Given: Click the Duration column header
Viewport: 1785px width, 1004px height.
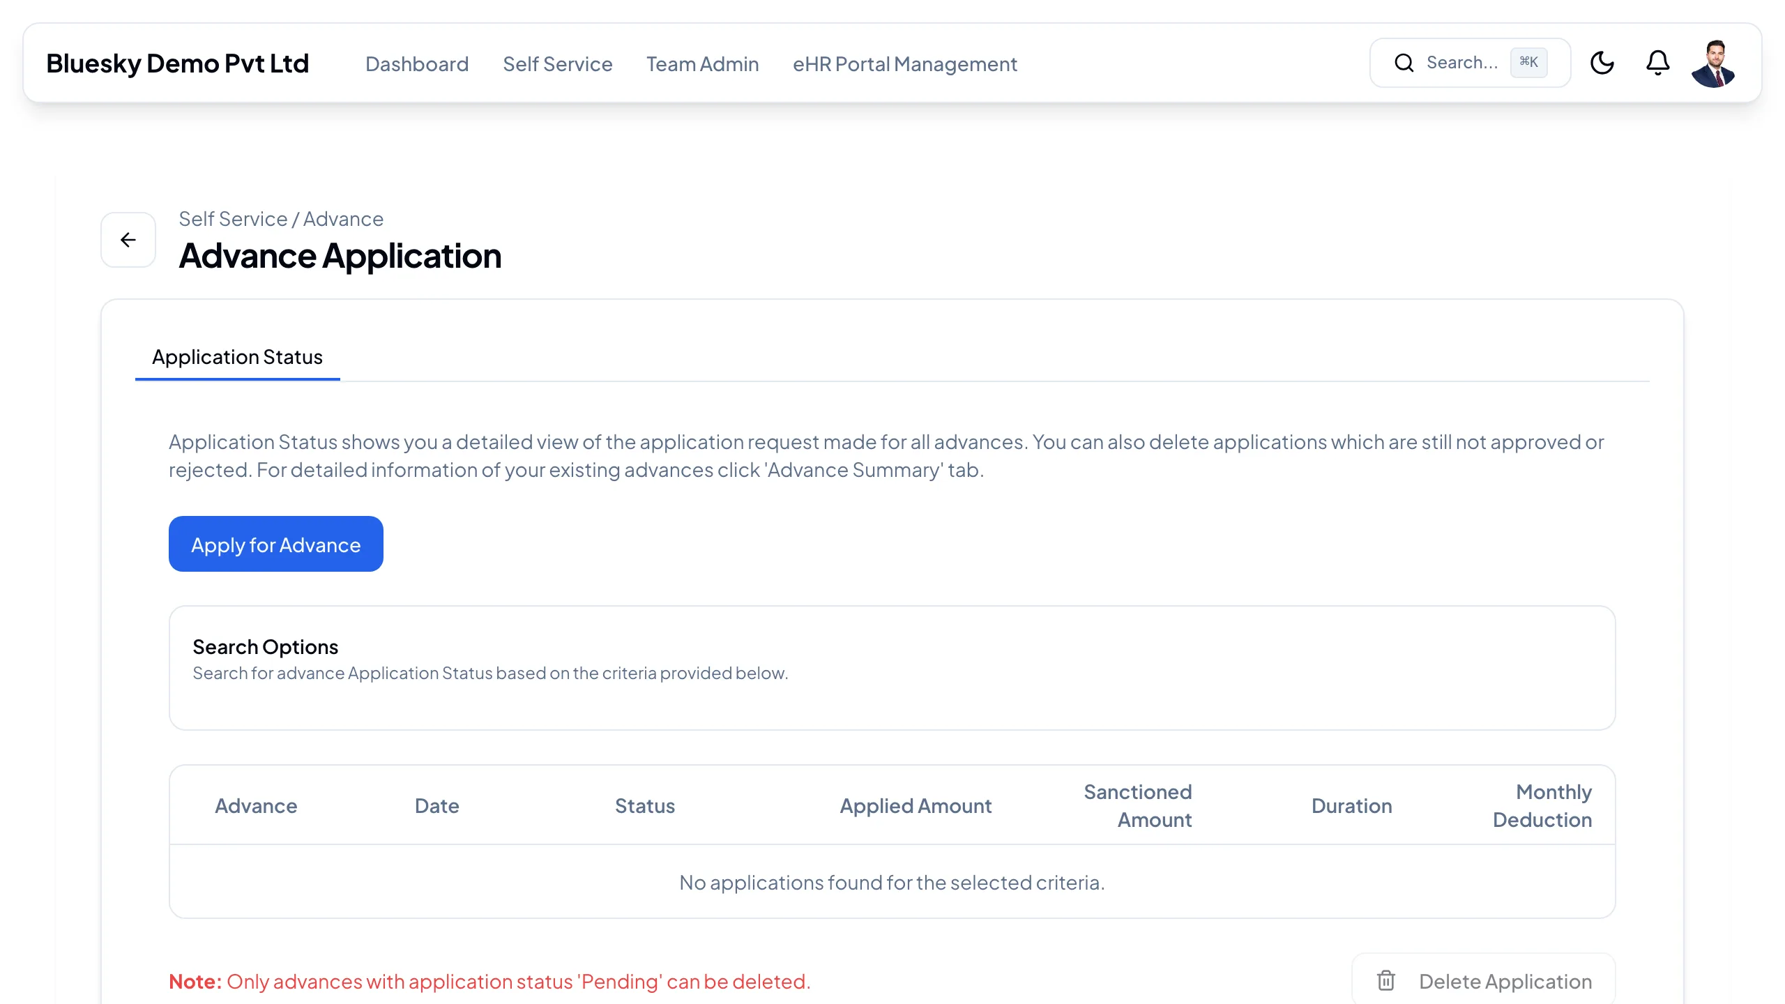Looking at the screenshot, I should (1352, 806).
